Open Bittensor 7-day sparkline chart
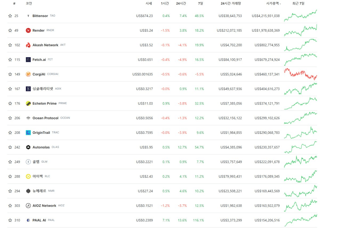 301,16
